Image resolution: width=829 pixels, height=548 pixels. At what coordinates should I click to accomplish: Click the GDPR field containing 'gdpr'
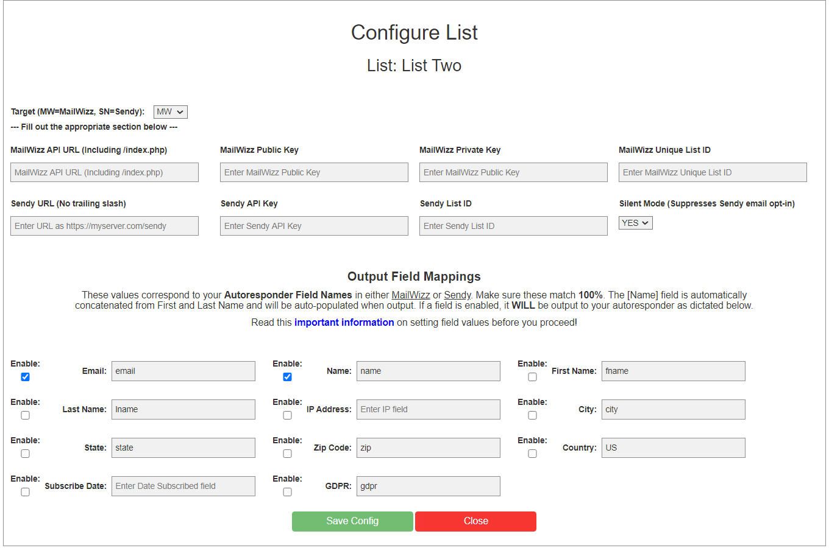tap(429, 487)
